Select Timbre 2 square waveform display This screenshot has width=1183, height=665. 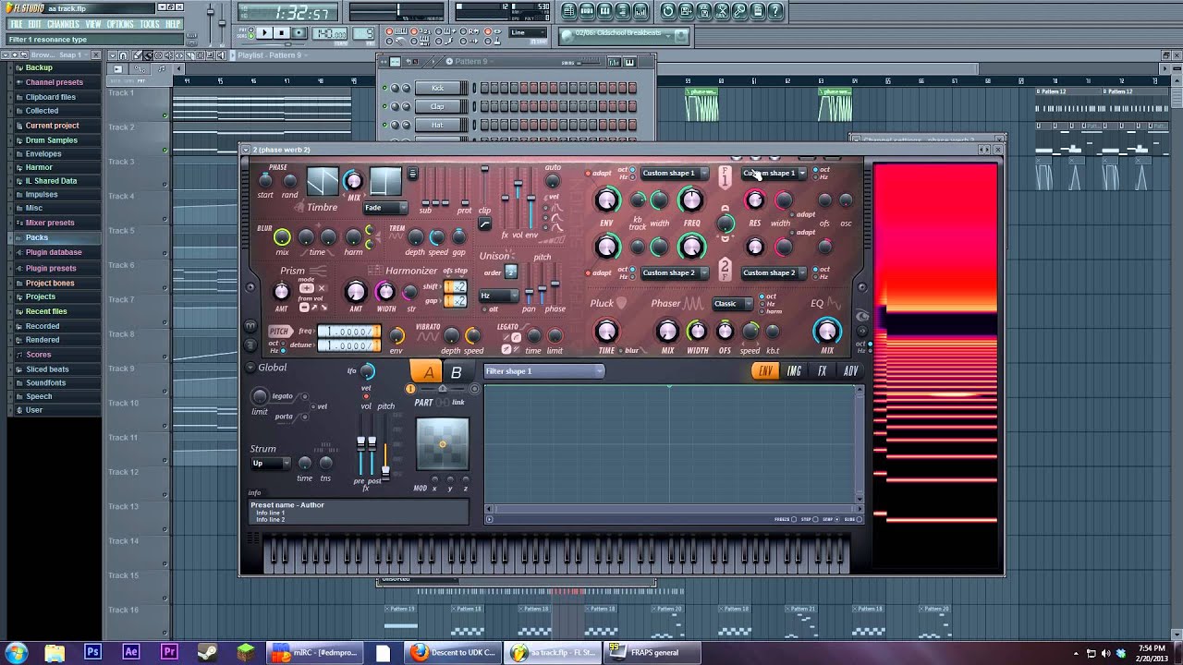385,181
